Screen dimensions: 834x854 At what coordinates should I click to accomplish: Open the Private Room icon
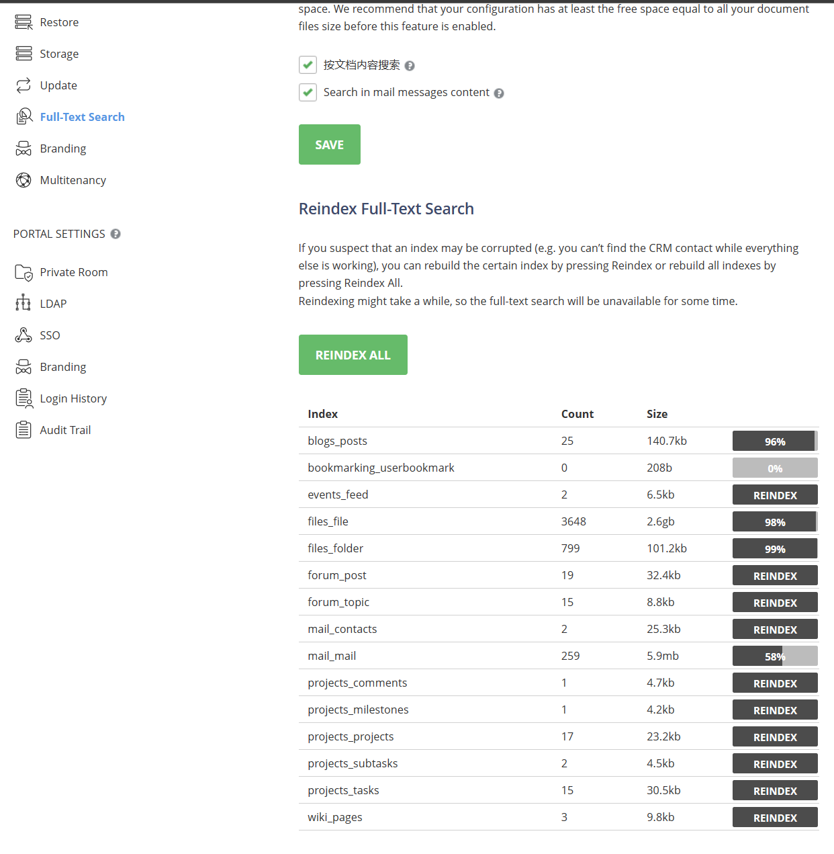pos(23,272)
